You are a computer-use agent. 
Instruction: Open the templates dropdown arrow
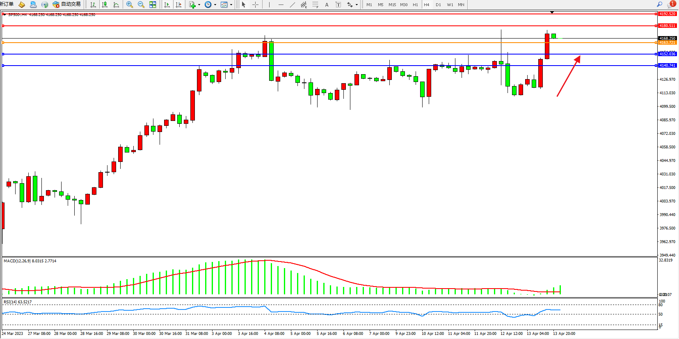pos(231,5)
